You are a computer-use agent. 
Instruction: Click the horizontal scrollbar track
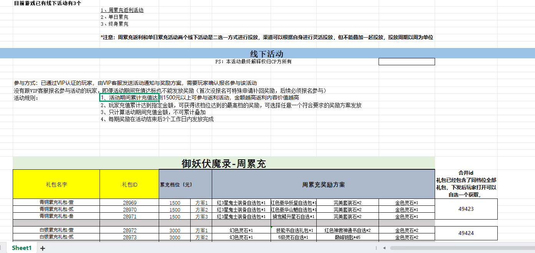(461, 248)
